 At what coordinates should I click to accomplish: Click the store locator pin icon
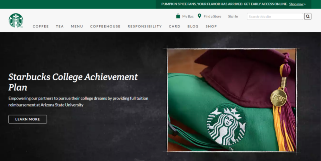tap(199, 16)
